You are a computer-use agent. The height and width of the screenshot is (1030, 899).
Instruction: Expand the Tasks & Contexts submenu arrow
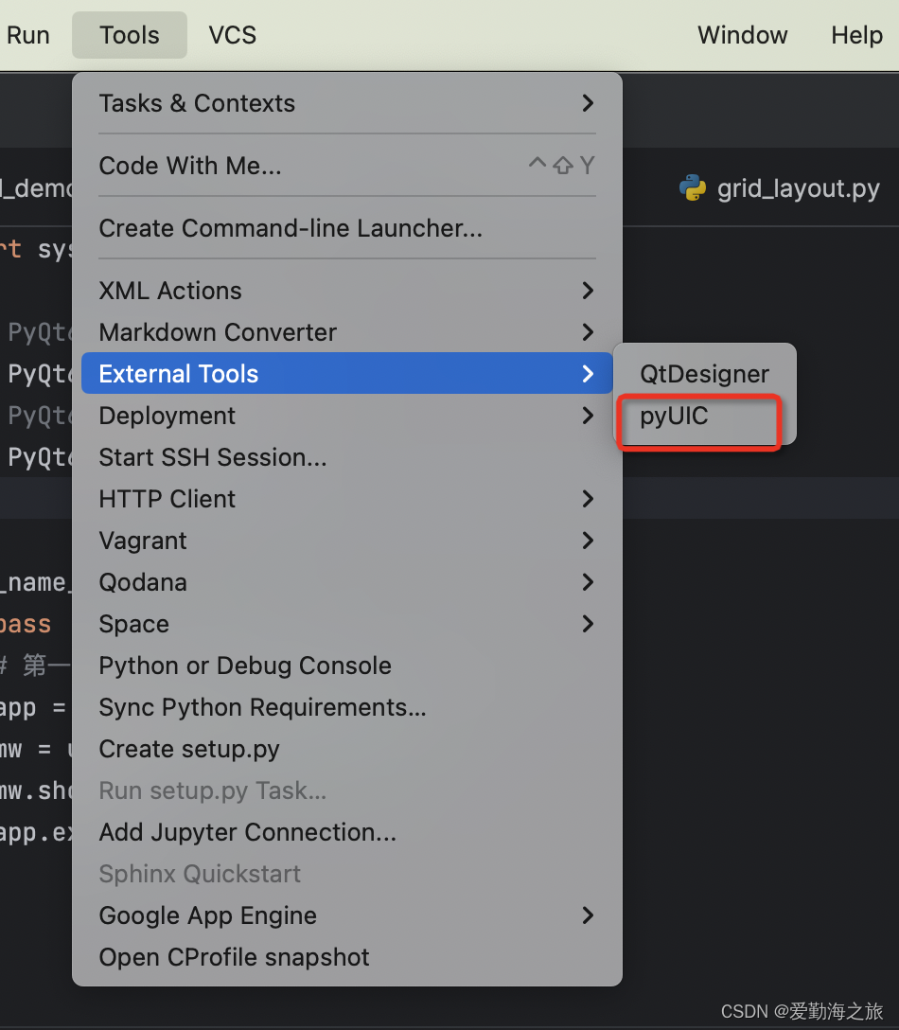588,103
